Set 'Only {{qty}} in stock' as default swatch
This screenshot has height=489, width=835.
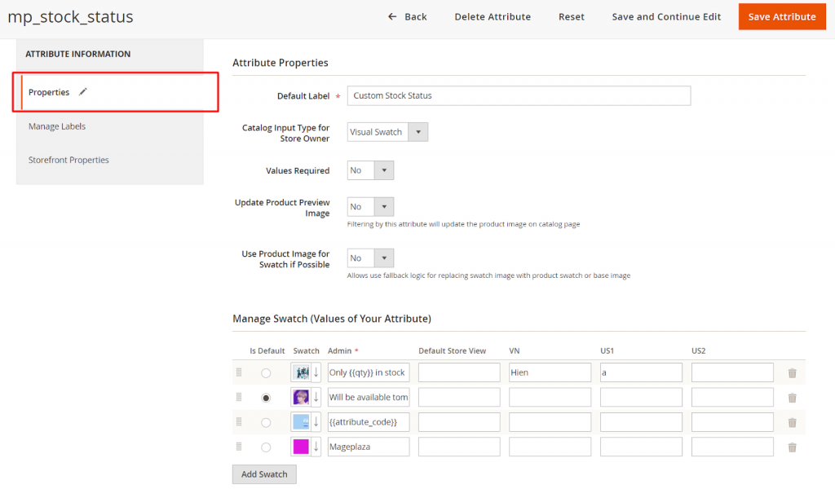pos(267,372)
